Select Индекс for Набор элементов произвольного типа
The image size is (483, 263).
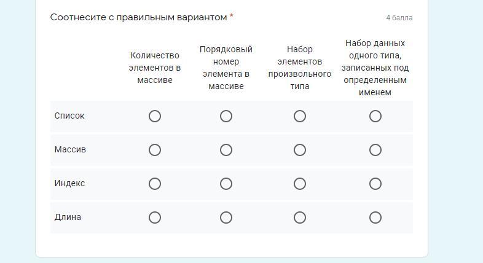click(x=300, y=184)
